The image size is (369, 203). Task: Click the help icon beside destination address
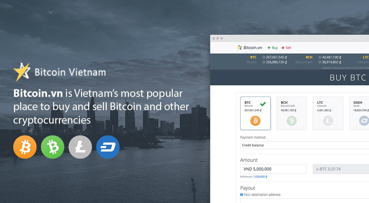242,195
